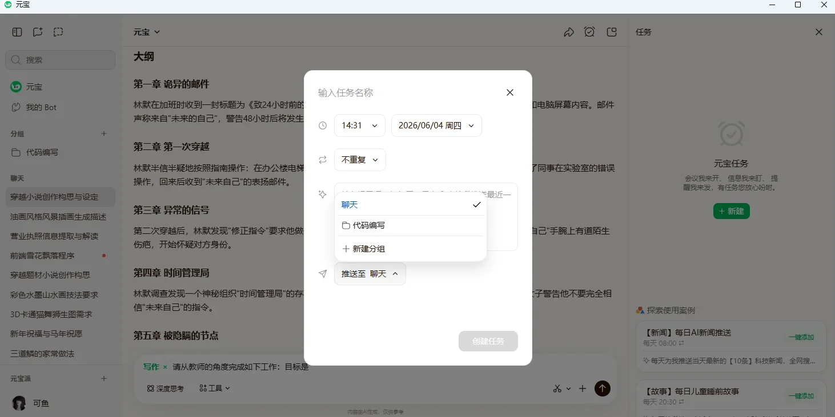Select the scissors screenshot tool
The image size is (835, 417).
(x=557, y=388)
